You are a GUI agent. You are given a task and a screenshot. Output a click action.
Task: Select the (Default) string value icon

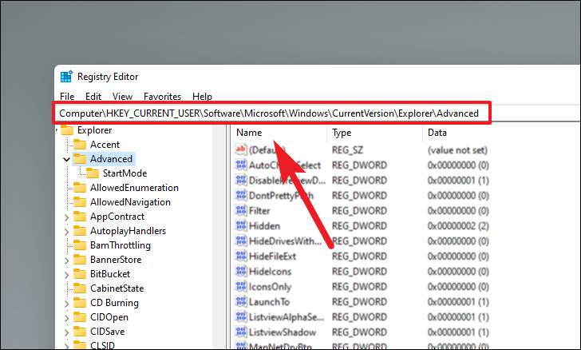241,149
